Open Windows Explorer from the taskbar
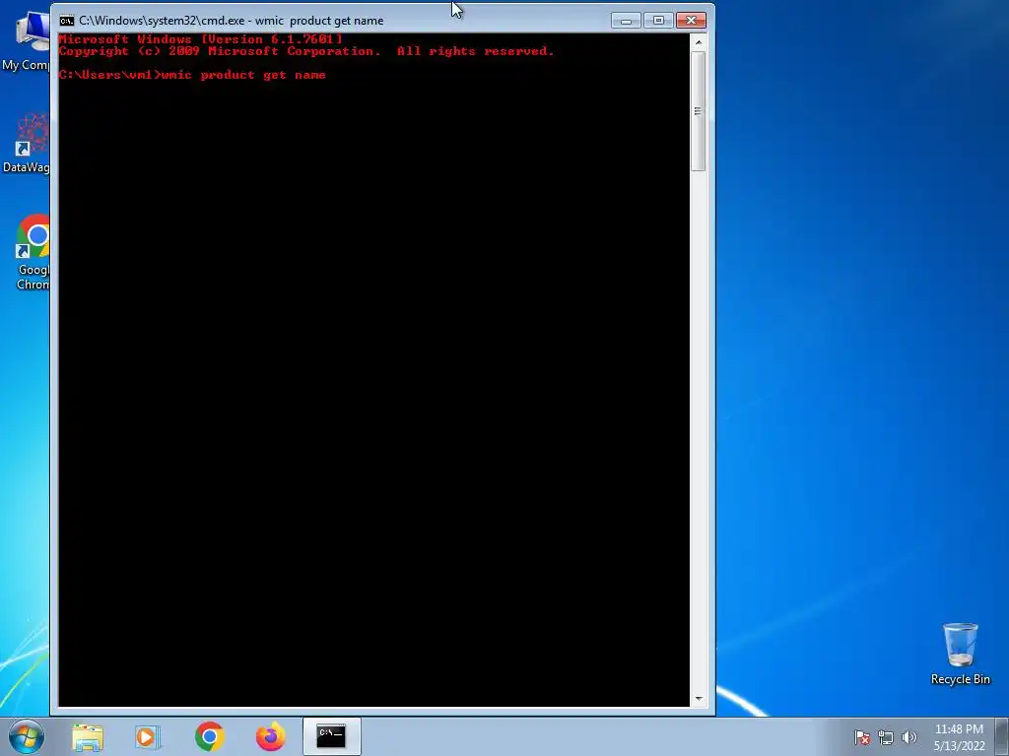This screenshot has height=756, width=1009. [88, 736]
